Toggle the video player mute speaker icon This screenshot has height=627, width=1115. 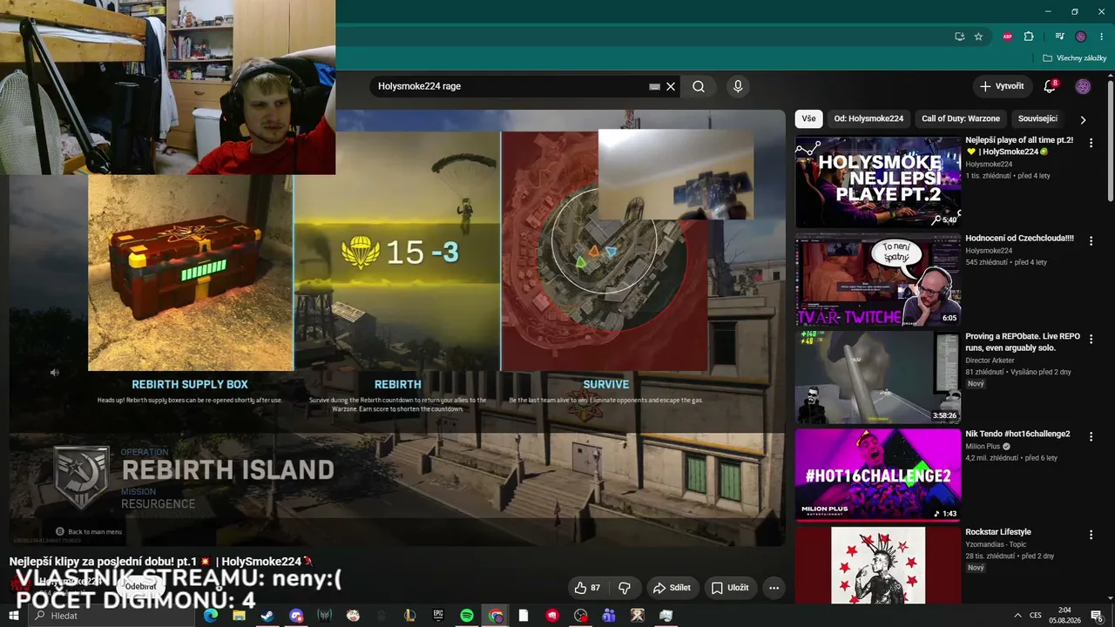(x=54, y=373)
